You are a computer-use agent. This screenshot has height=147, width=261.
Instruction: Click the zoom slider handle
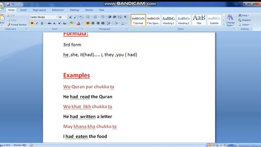coord(250,145)
